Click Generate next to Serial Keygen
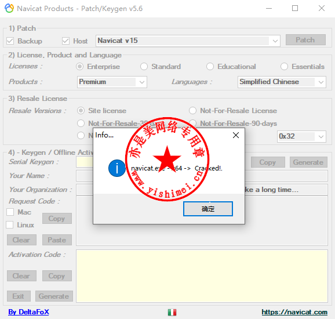The width and height of the screenshot is (335, 319). [308, 162]
